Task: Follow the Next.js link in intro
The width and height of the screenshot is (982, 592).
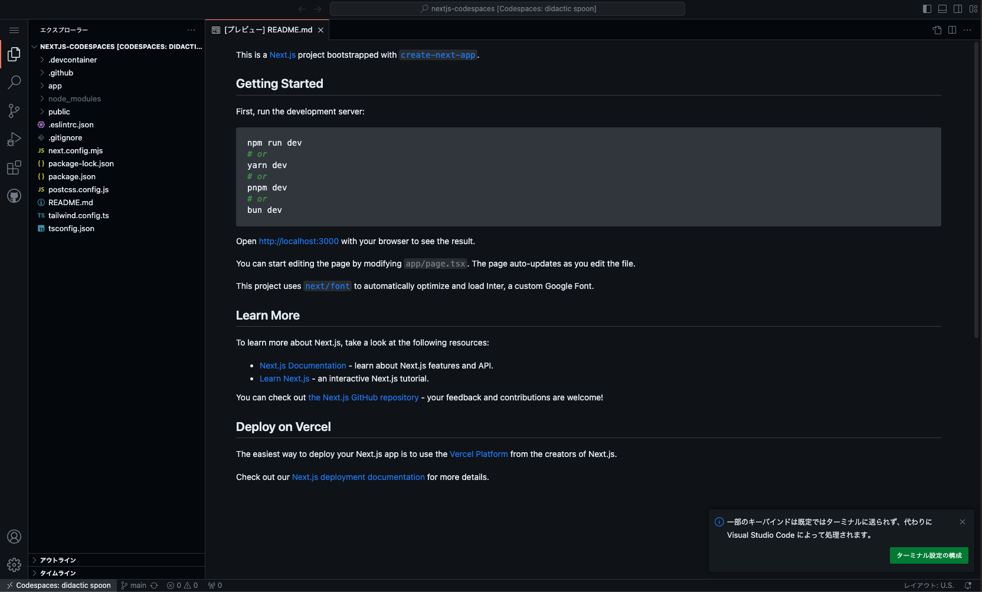Action: 282,55
